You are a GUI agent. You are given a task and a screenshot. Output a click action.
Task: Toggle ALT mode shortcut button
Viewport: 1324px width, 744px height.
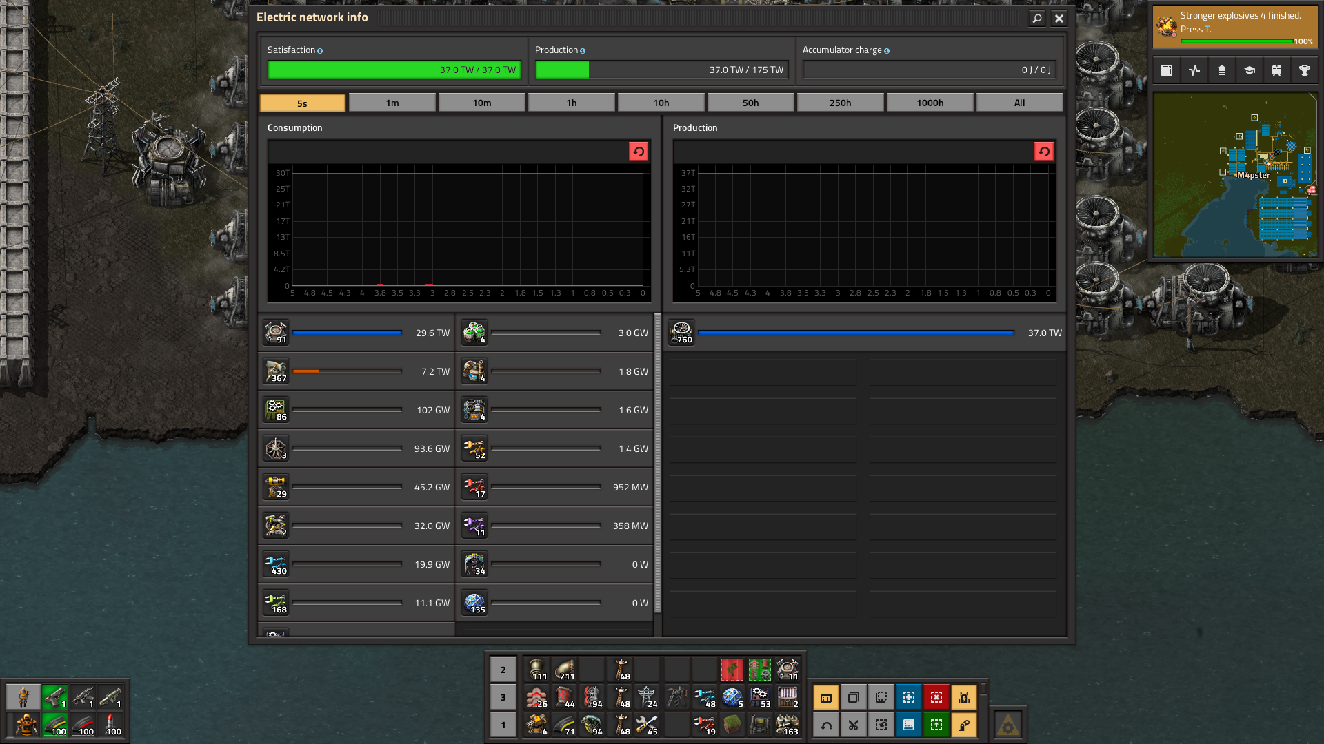pyautogui.click(x=826, y=697)
